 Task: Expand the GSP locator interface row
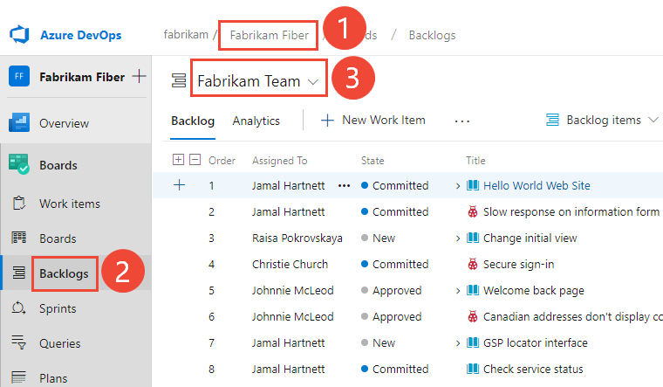[457, 343]
